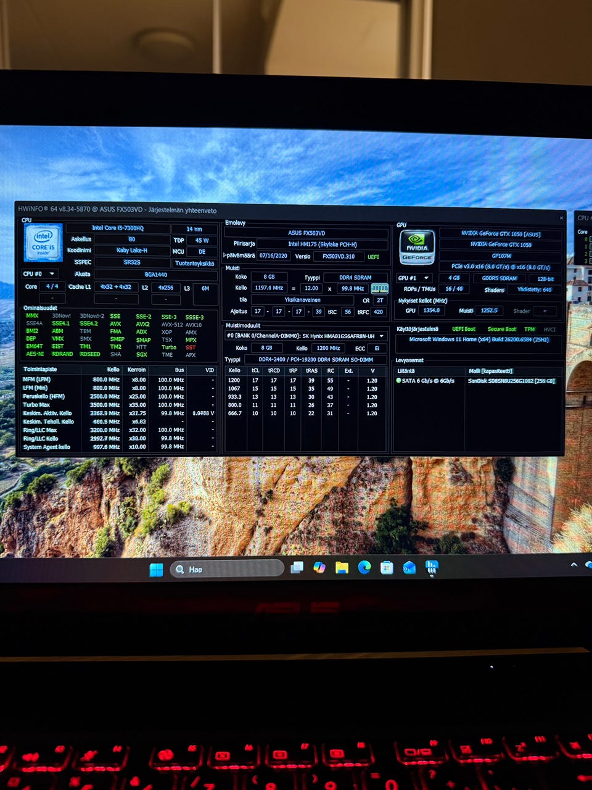Click the AVX2 feature flag
This screenshot has width=592, height=790.
click(142, 323)
